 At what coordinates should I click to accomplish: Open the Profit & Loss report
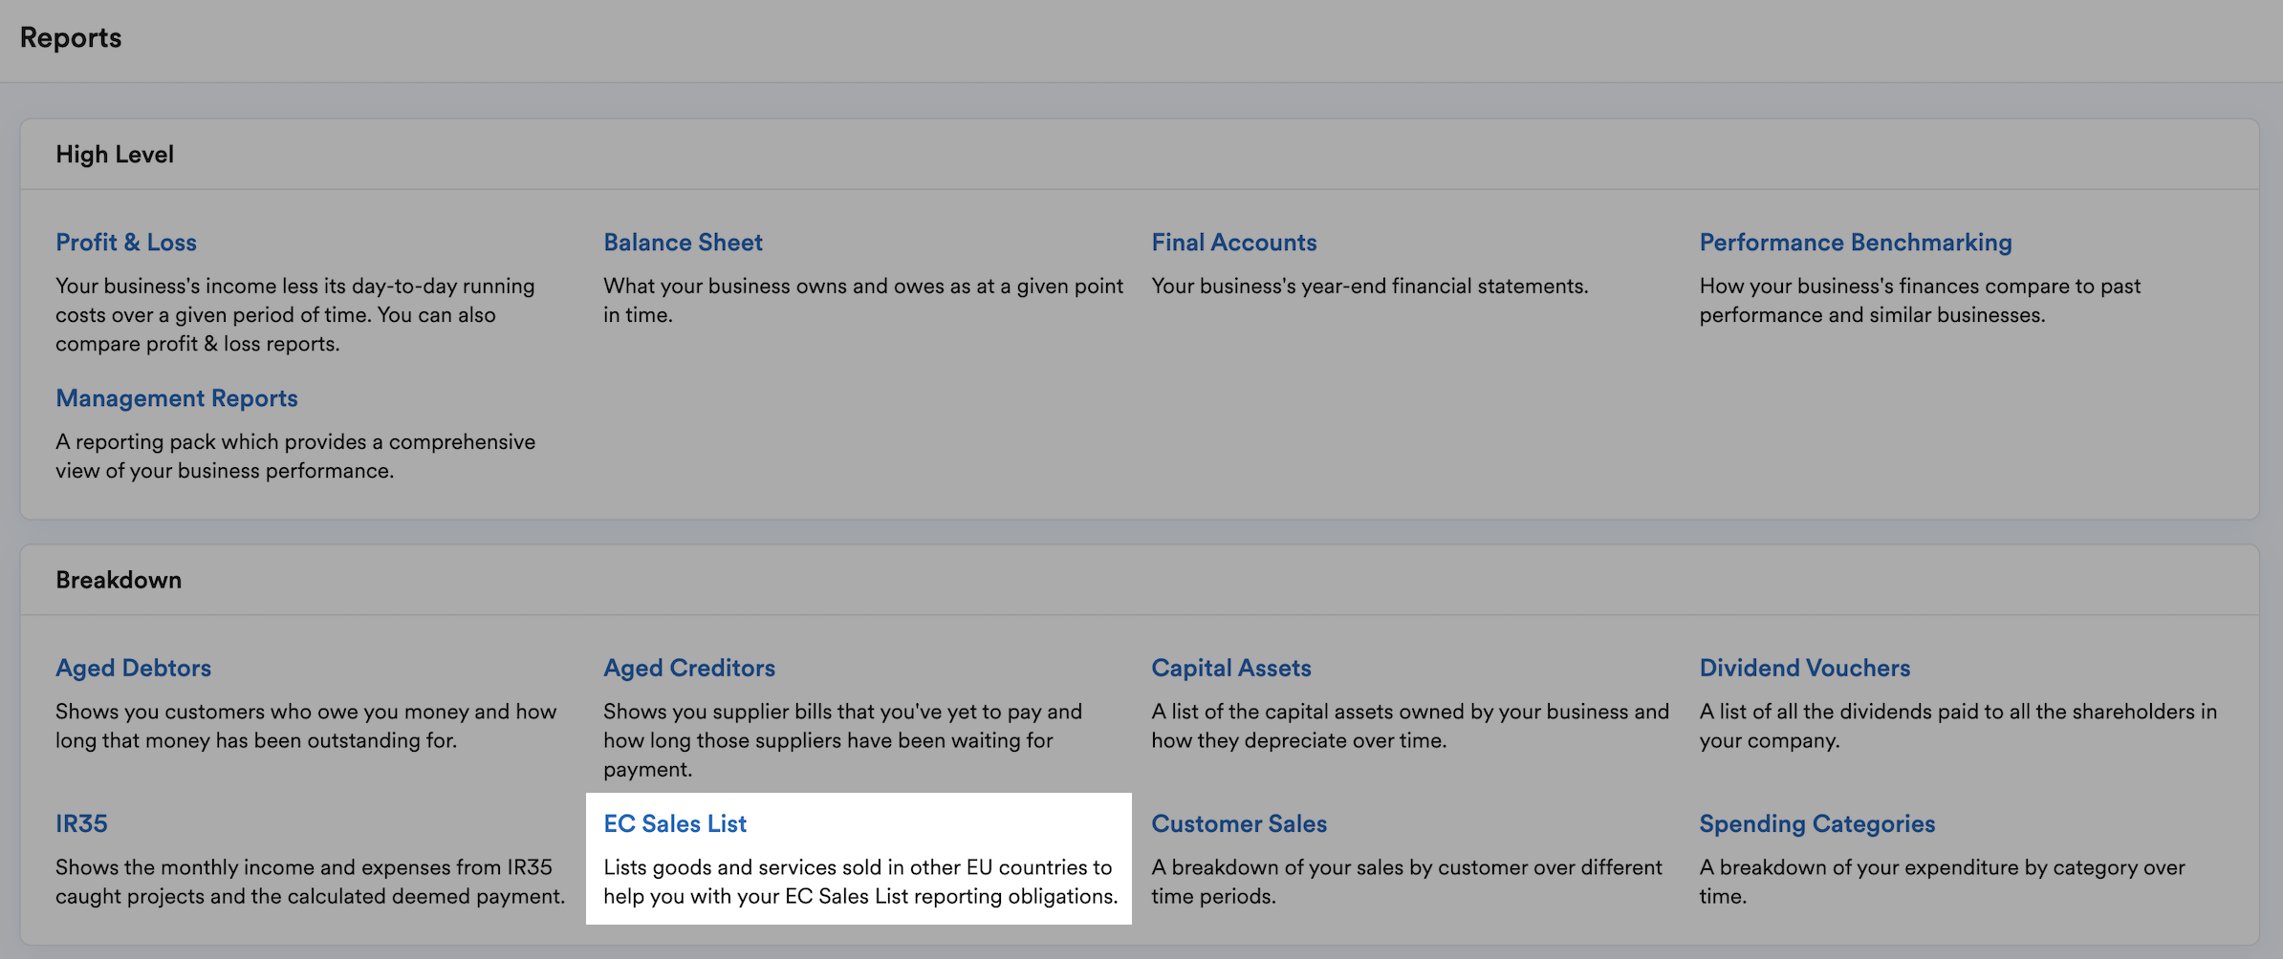tap(126, 243)
